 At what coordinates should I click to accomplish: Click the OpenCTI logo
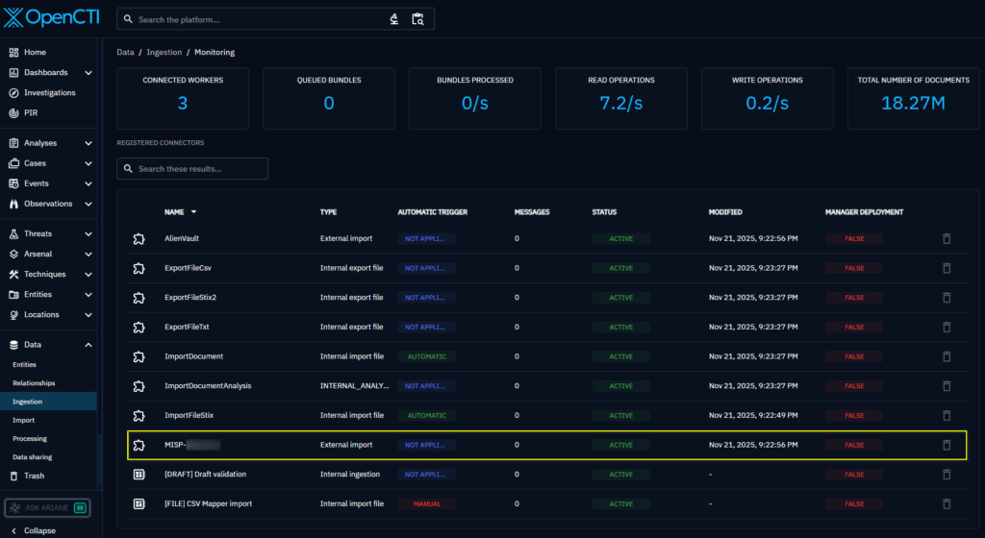51,18
